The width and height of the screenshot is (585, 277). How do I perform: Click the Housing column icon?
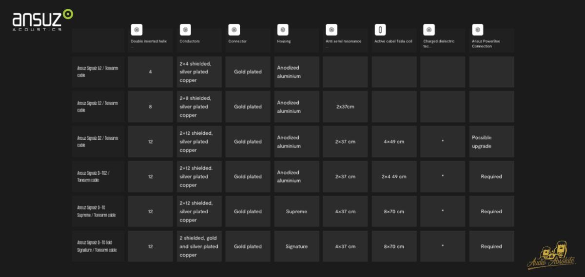pyautogui.click(x=283, y=30)
